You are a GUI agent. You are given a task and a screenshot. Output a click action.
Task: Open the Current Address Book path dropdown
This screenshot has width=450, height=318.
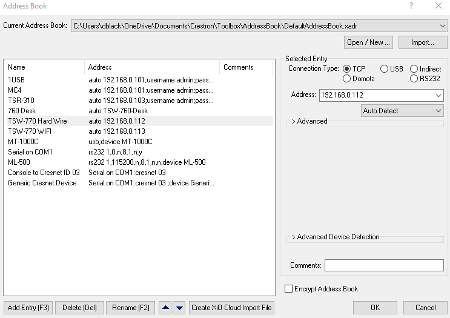443,25
